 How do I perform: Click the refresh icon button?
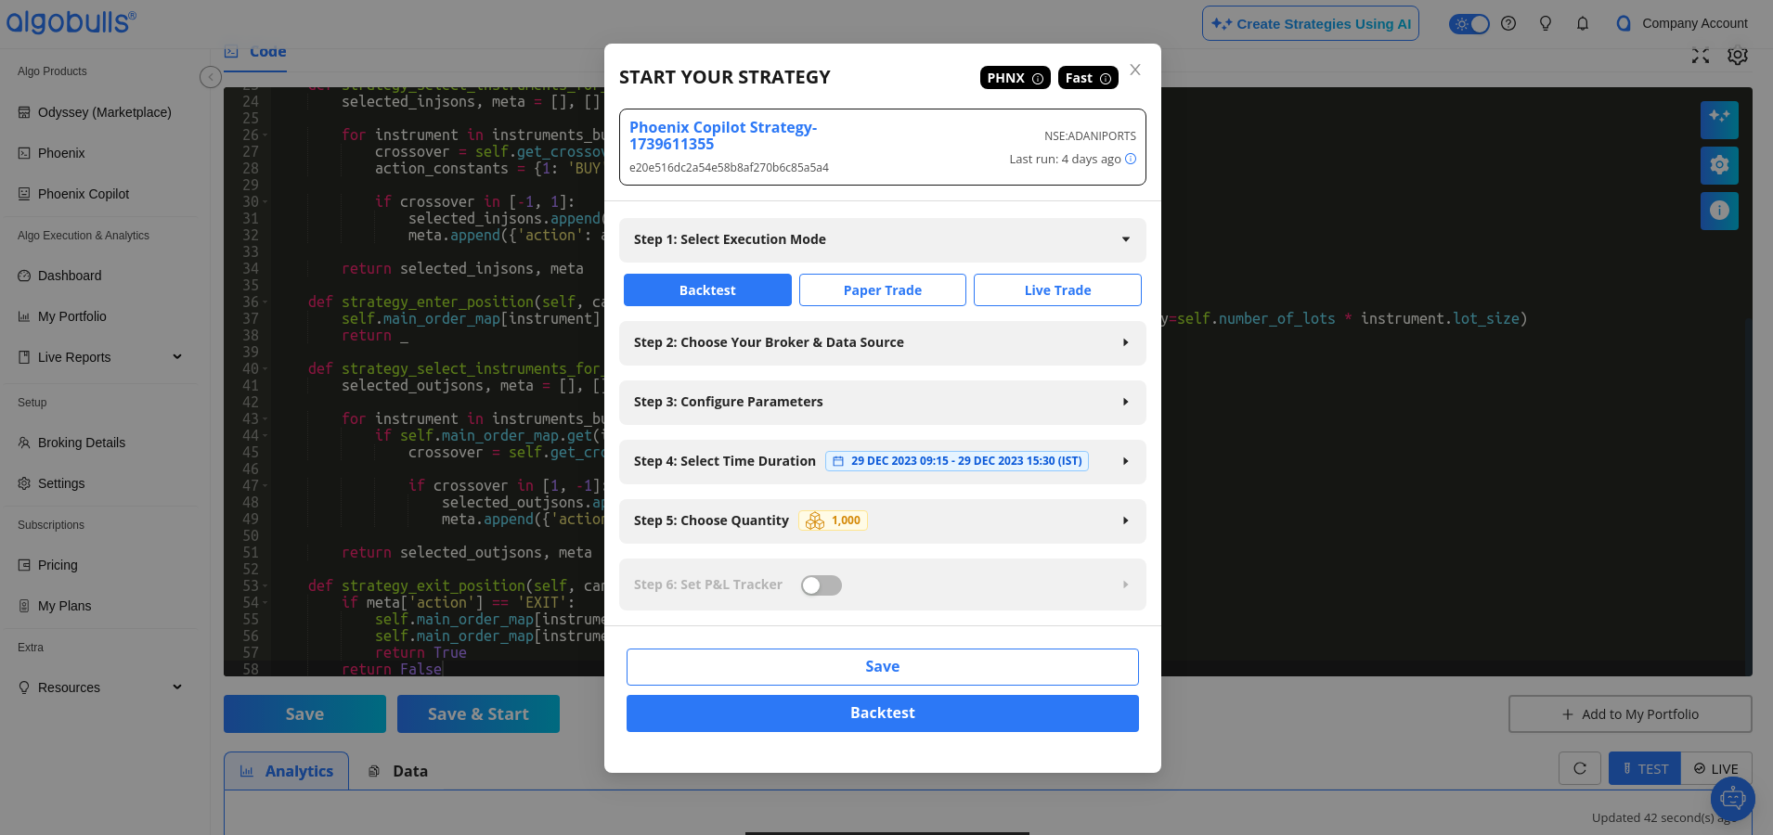click(x=1580, y=768)
